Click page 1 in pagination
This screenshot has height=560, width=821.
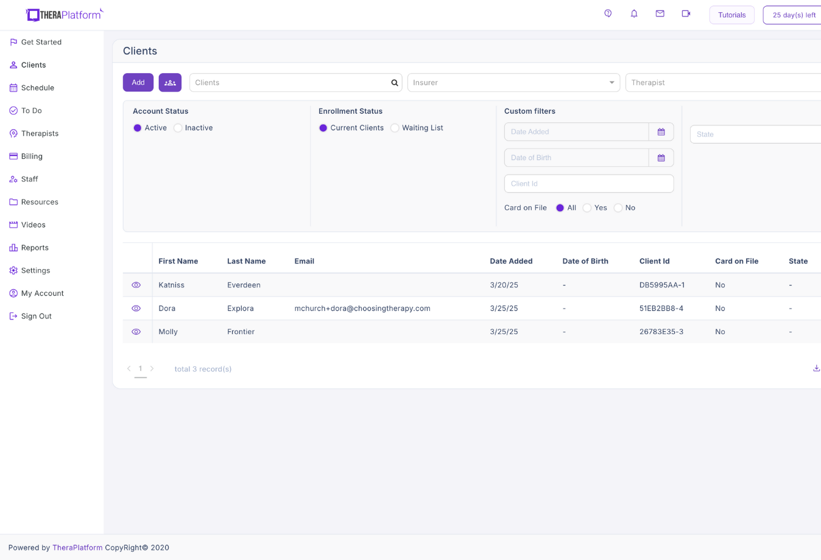141,369
